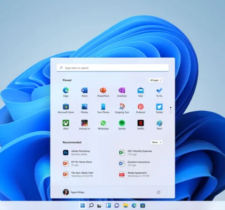Open the To Do app
Image resolution: width=225 pixels, height=210 pixels.
pyautogui.click(x=159, y=92)
